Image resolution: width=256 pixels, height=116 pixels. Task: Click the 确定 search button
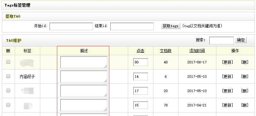point(241,40)
